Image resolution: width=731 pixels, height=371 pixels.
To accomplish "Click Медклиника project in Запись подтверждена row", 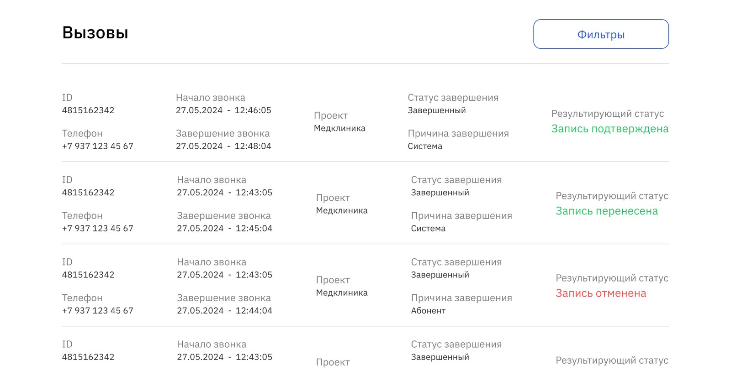I will click(x=339, y=128).
